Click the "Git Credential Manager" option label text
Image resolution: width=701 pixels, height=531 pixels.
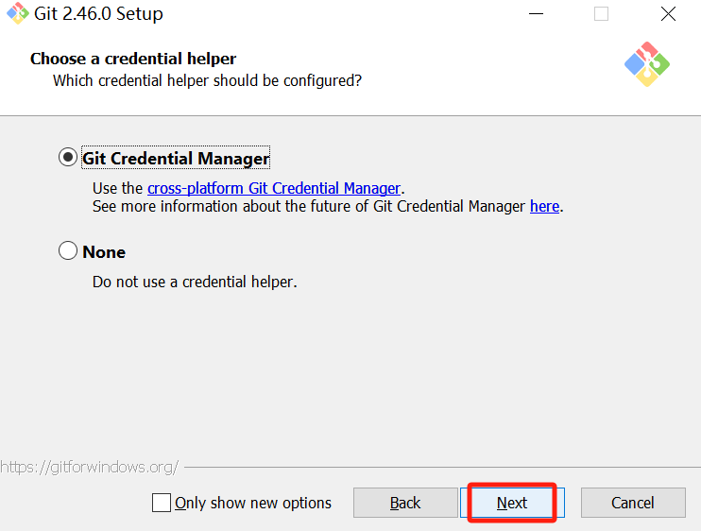(x=176, y=158)
